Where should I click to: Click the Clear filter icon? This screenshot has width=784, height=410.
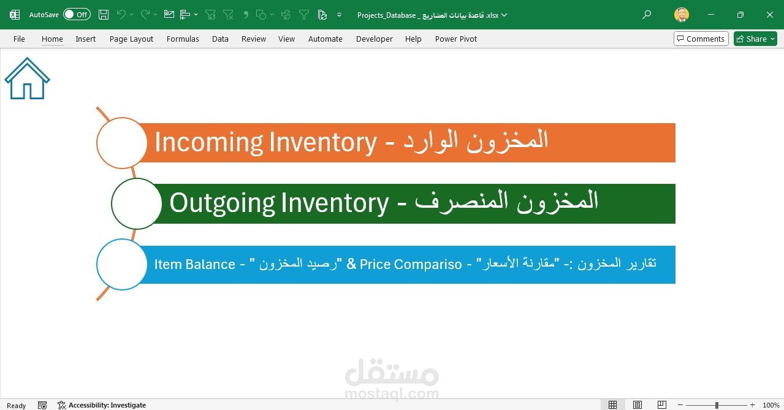tap(228, 14)
